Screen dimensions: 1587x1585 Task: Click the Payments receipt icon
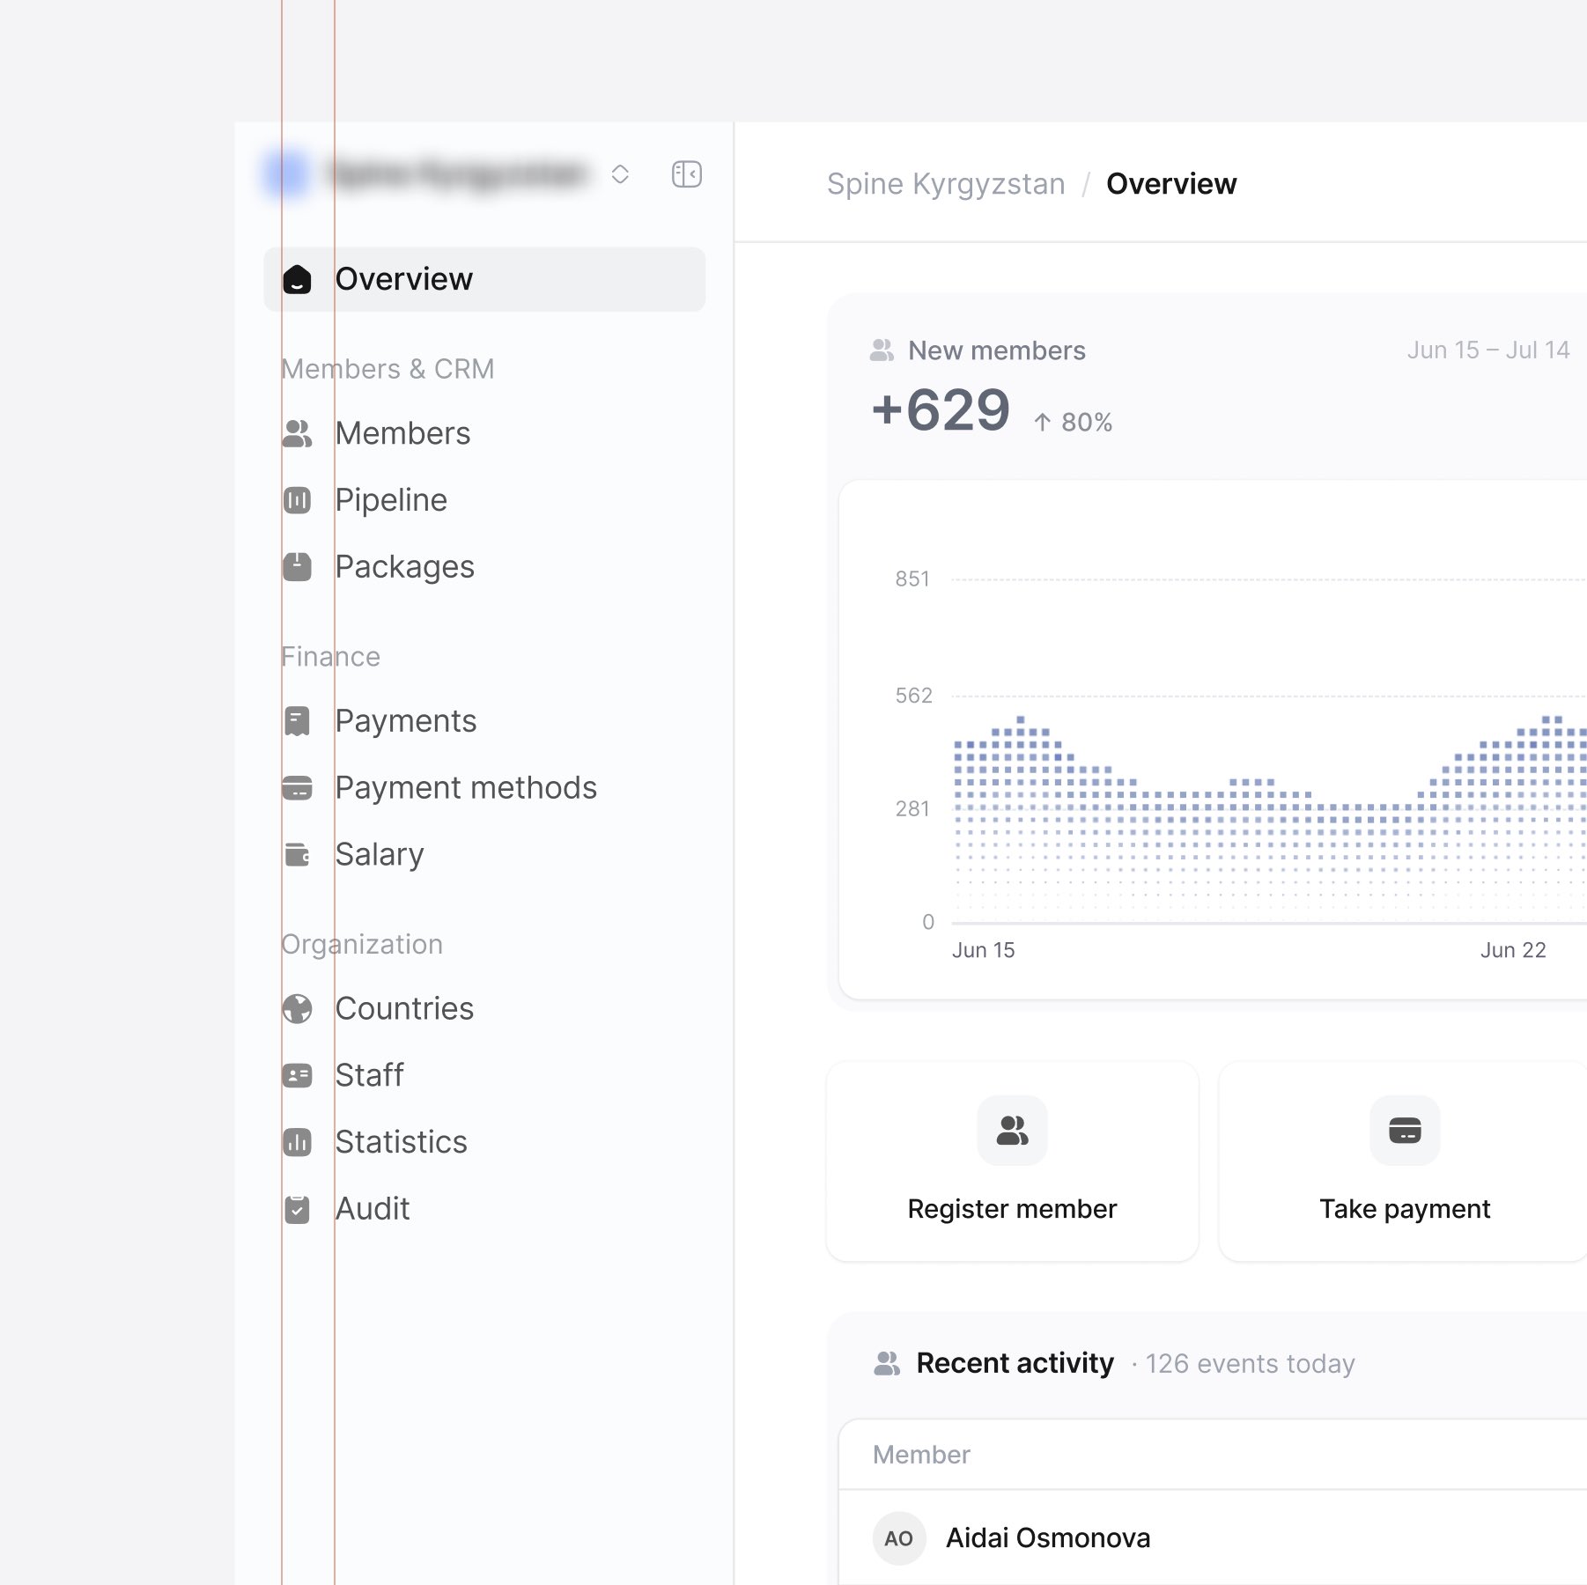(x=298, y=721)
